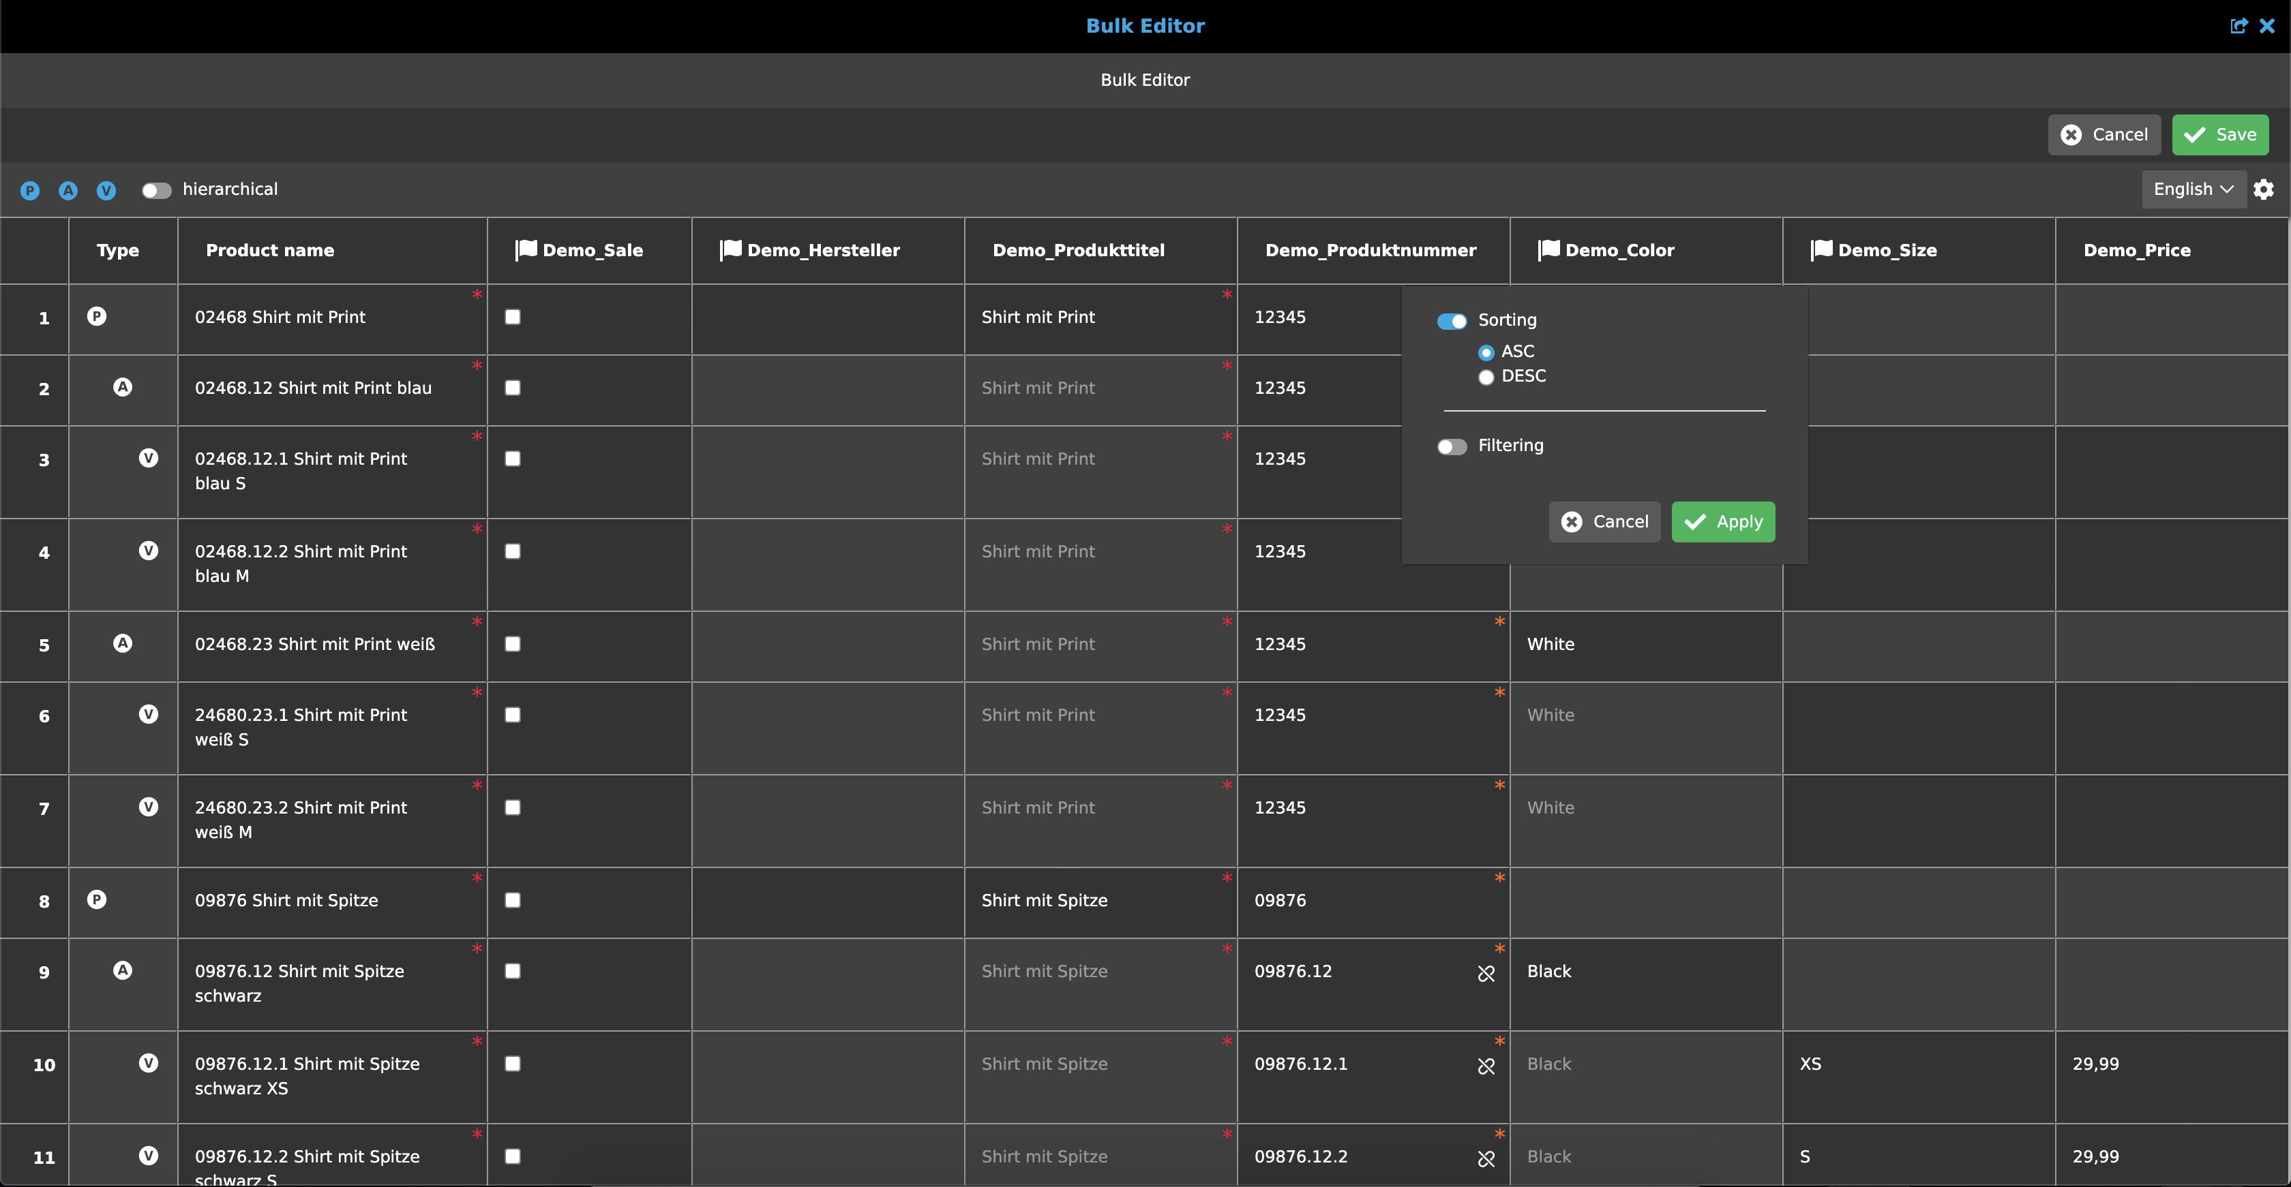Screen dimensions: 2291x1187
Task: Click the blue V variant type filter icon
Action: 106,190
